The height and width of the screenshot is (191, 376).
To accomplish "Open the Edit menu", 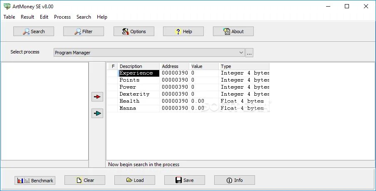I will 44,17.
